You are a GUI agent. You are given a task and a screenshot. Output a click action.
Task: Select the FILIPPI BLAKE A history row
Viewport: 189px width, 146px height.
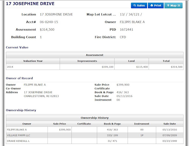[95, 130]
